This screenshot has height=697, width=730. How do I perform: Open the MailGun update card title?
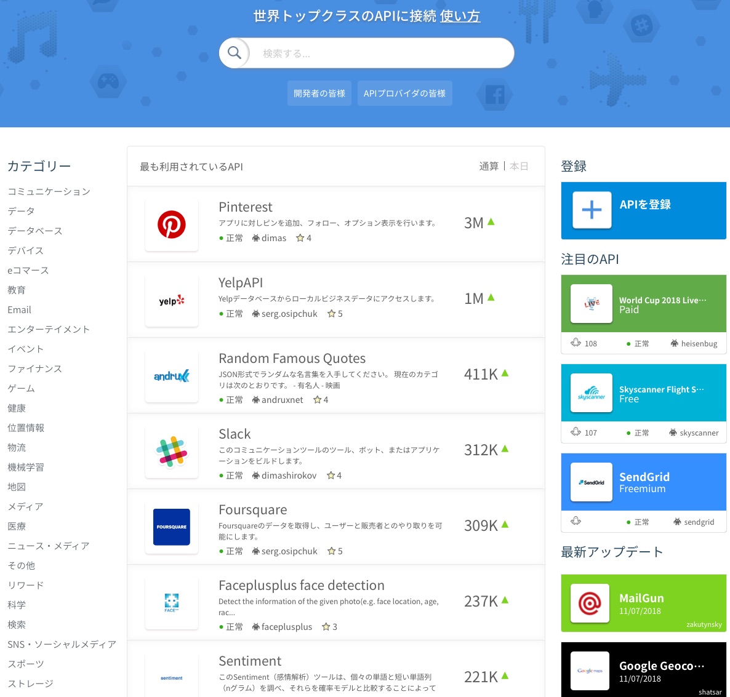tap(641, 598)
